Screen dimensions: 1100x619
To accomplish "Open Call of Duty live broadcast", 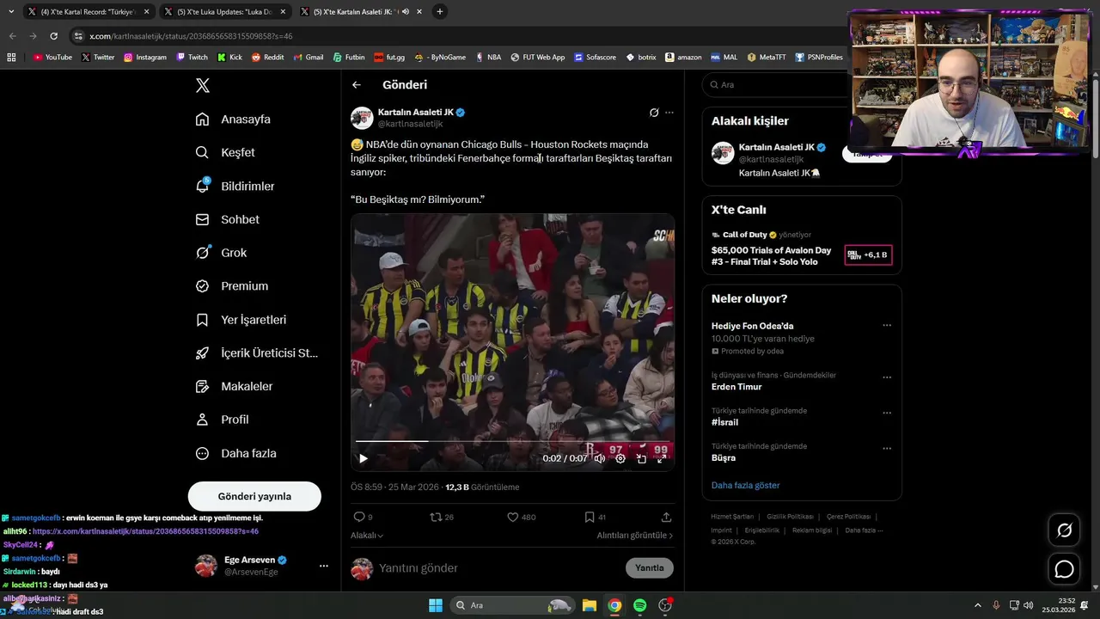I will [x=802, y=248].
